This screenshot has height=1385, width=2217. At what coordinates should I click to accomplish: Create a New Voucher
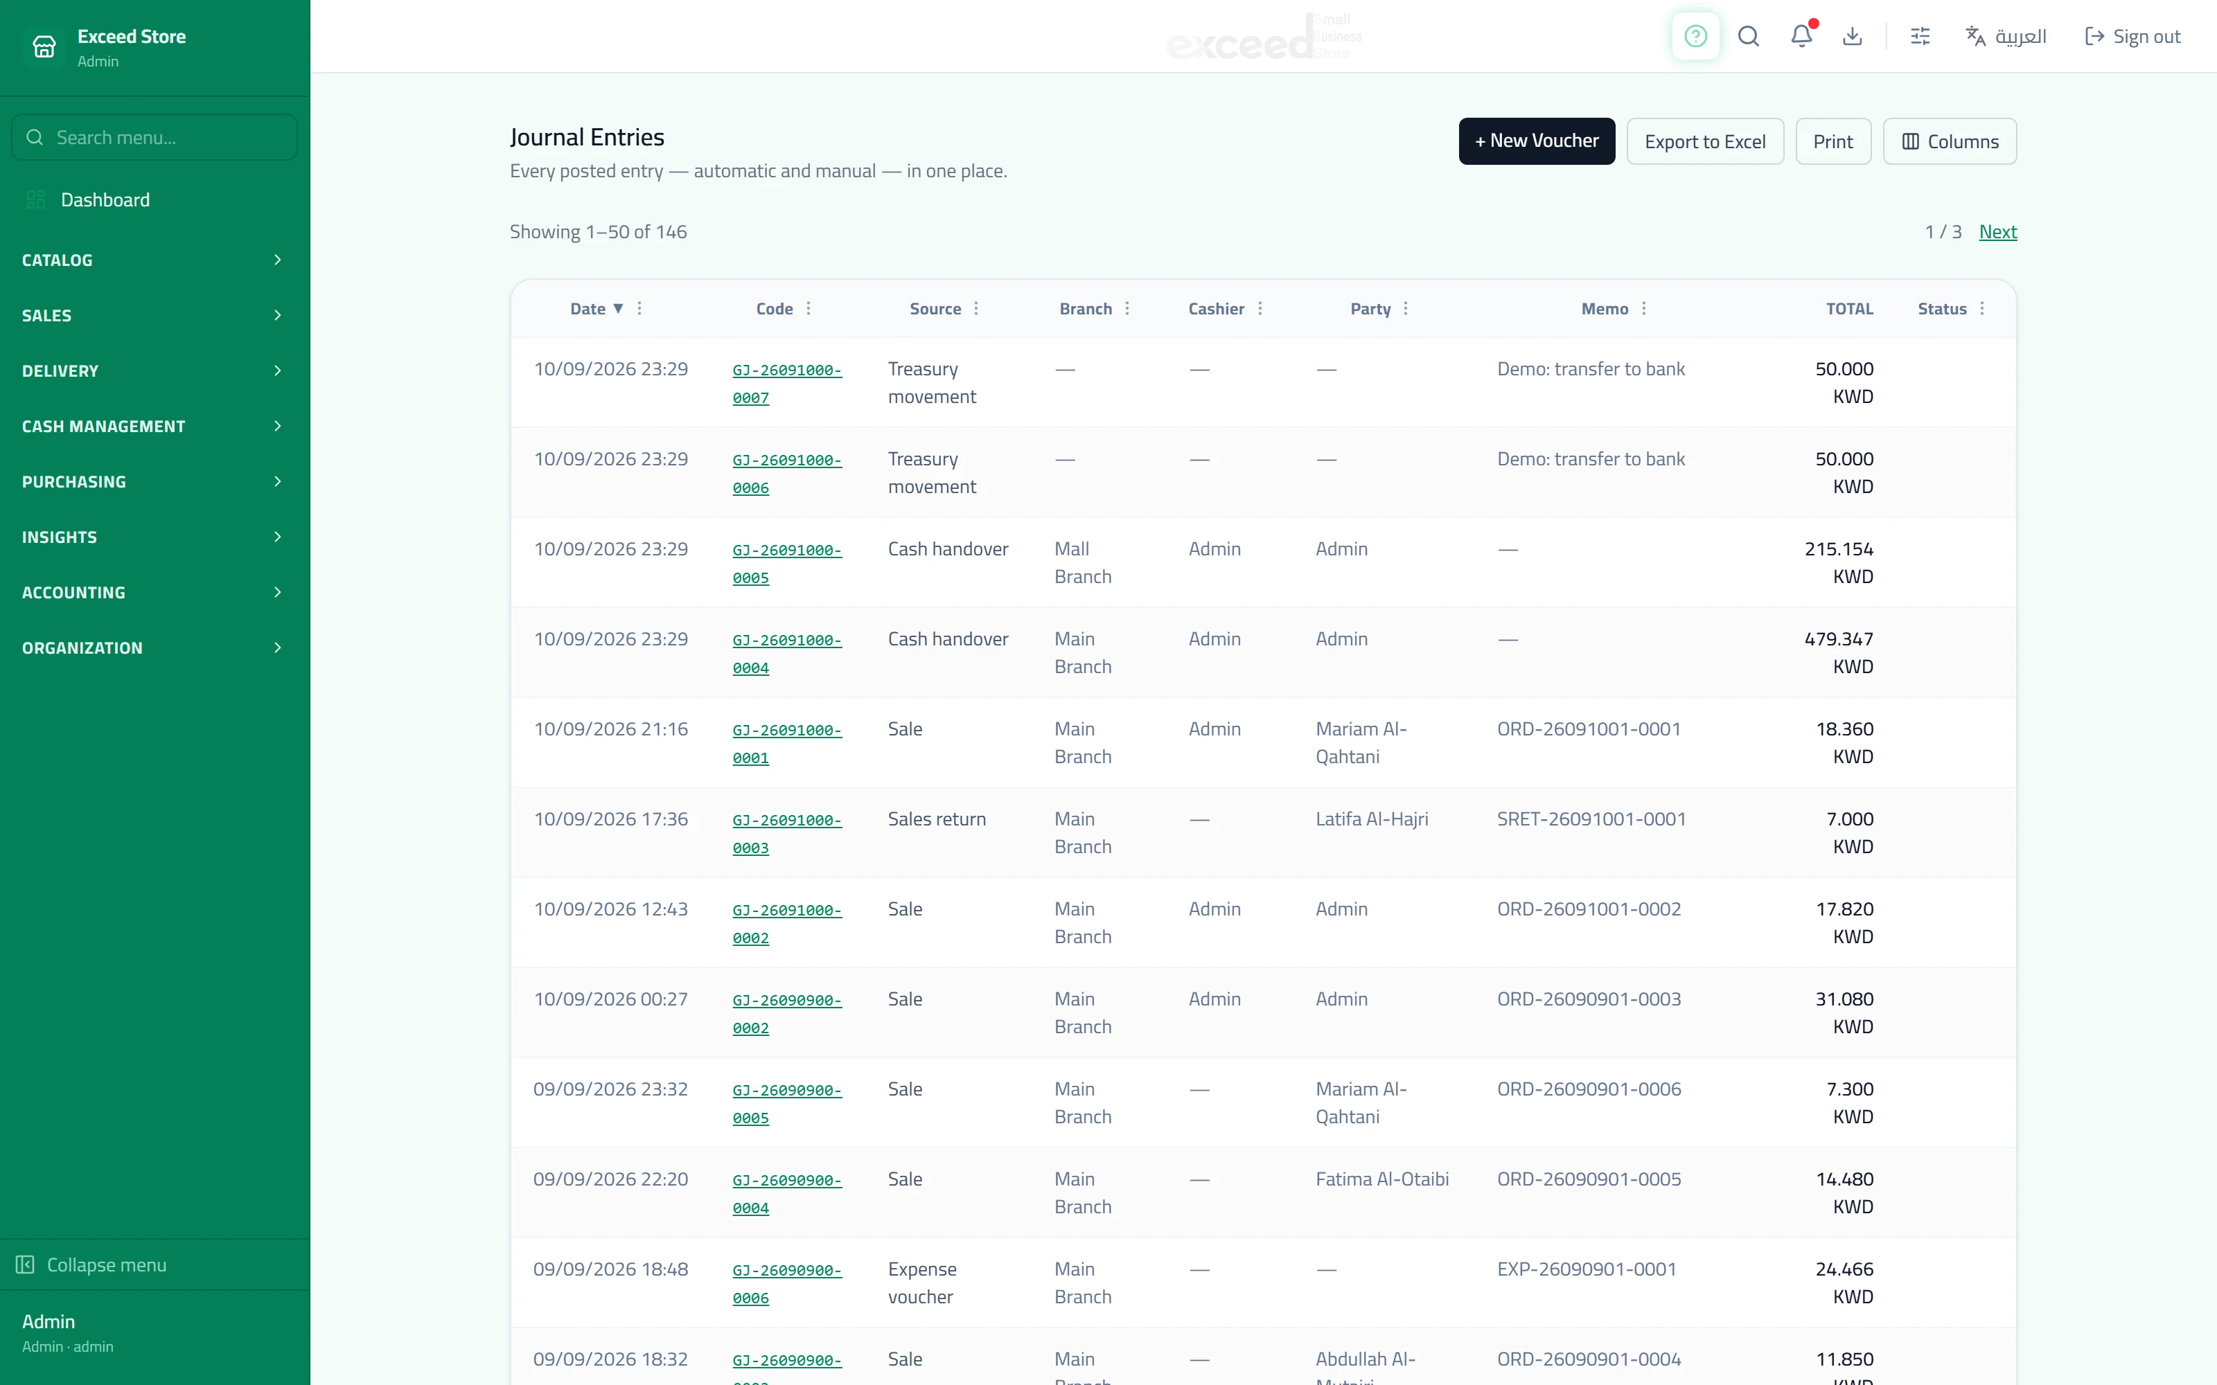tap(1537, 141)
